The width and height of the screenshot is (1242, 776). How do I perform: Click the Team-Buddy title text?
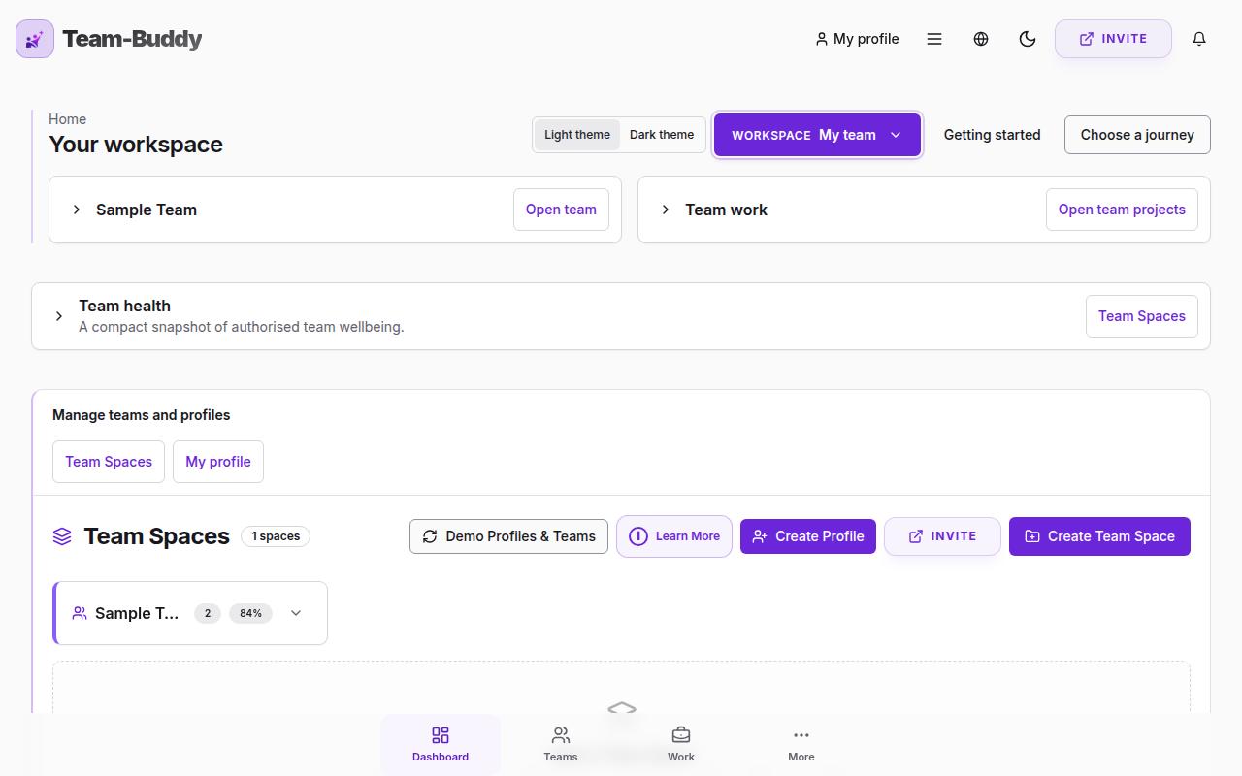(x=132, y=39)
